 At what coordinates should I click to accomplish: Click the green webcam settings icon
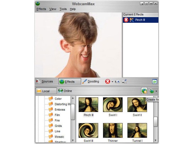152,91
